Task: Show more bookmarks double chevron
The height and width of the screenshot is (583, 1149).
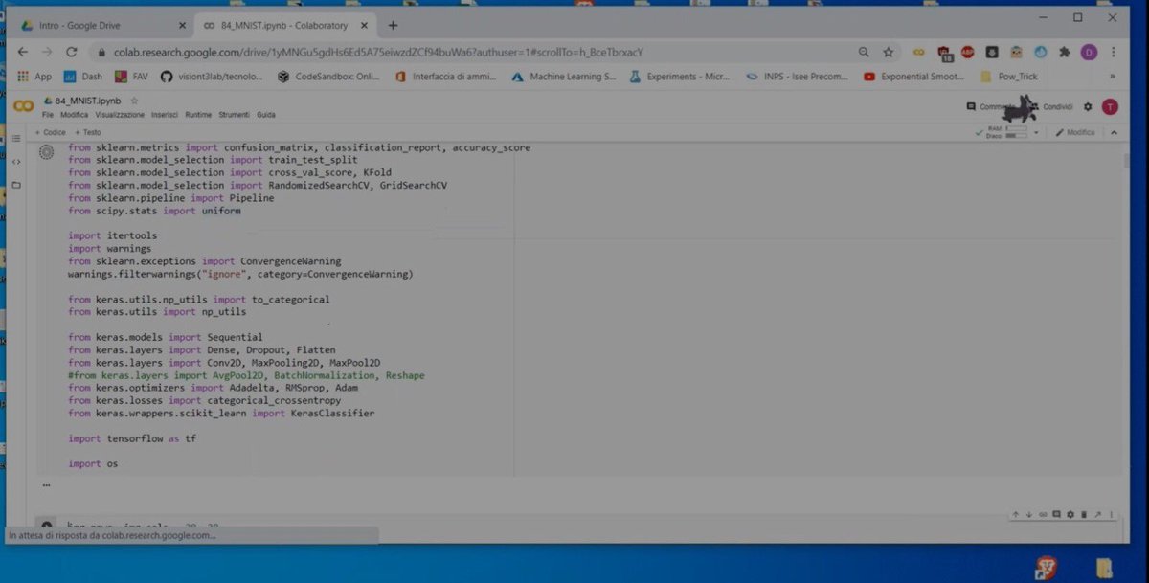Action: (x=1113, y=77)
